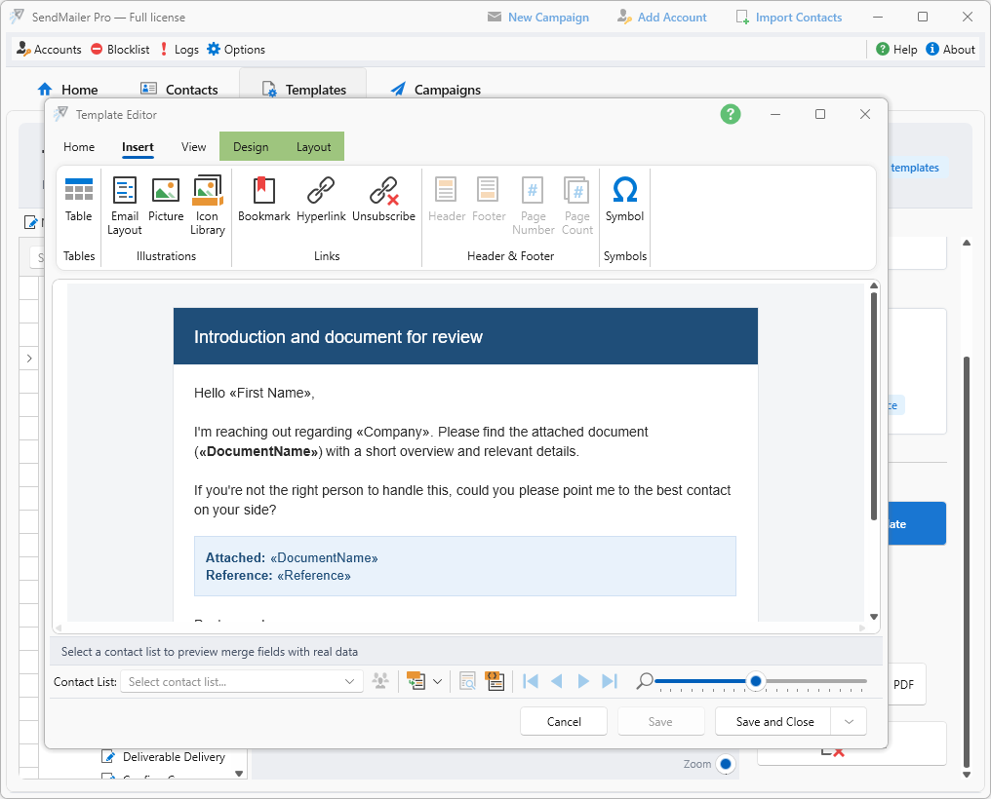Image resolution: width=991 pixels, height=799 pixels.
Task: Open the Save and Close dropdown arrow
Action: [849, 722]
